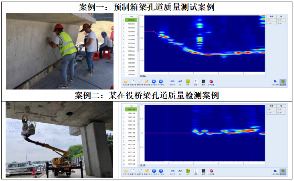294x181 pixels.
Task: Click New Project icon in case two toolbar
Action: pyautogui.click(x=132, y=171)
